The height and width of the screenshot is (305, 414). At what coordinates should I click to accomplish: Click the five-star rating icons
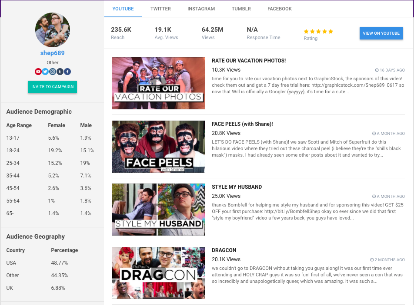pyautogui.click(x=318, y=32)
